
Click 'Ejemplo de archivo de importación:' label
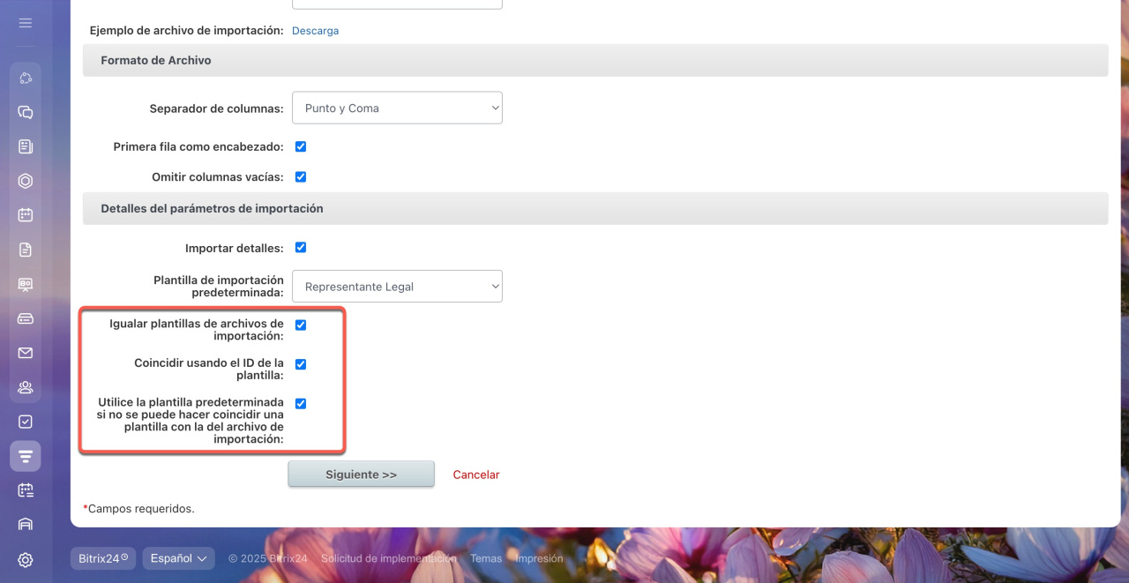187,31
